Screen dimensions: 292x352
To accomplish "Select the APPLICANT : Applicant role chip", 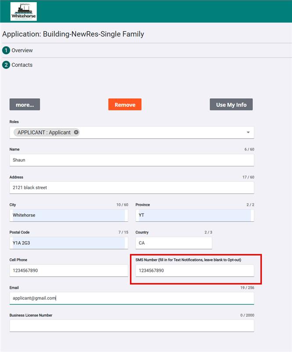I will click(x=44, y=132).
